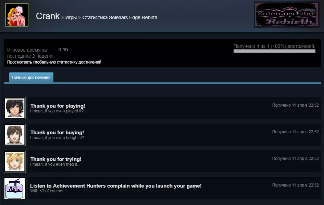Select the brown-haired character achievement icon
324x205 pixels.
(15, 135)
